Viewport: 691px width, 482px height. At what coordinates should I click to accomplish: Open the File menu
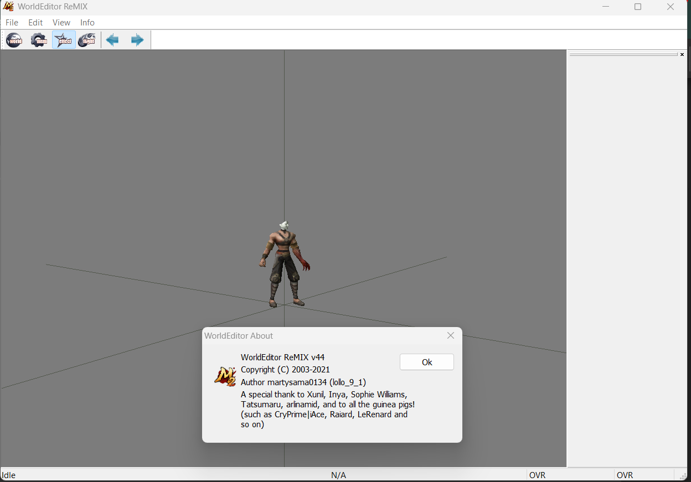click(x=11, y=22)
